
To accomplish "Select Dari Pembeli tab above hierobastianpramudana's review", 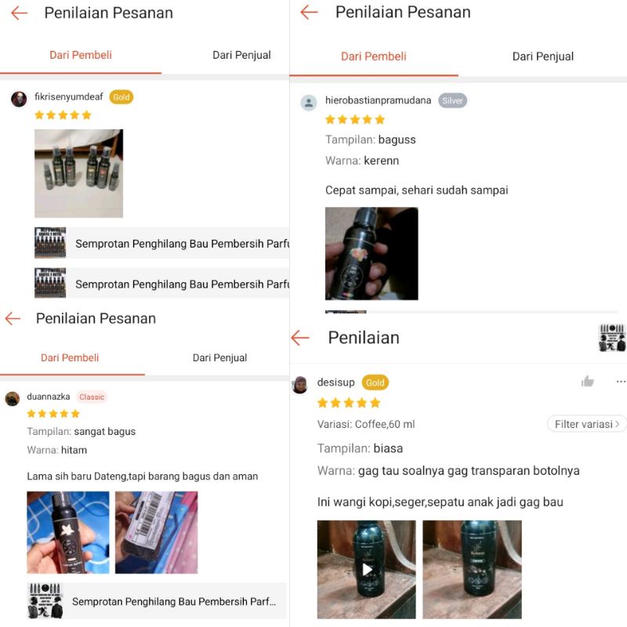I will click(x=374, y=56).
